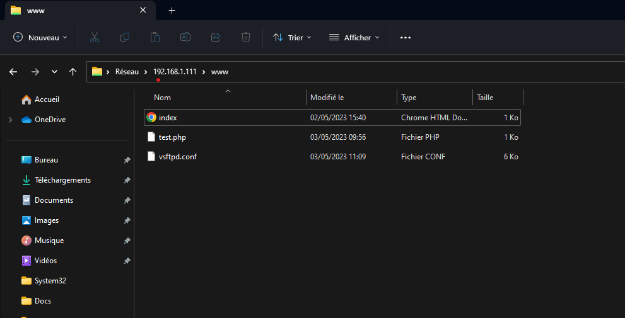The height and width of the screenshot is (318, 625).
Task: Click the Copy icon in toolbar
Action: 125,37
